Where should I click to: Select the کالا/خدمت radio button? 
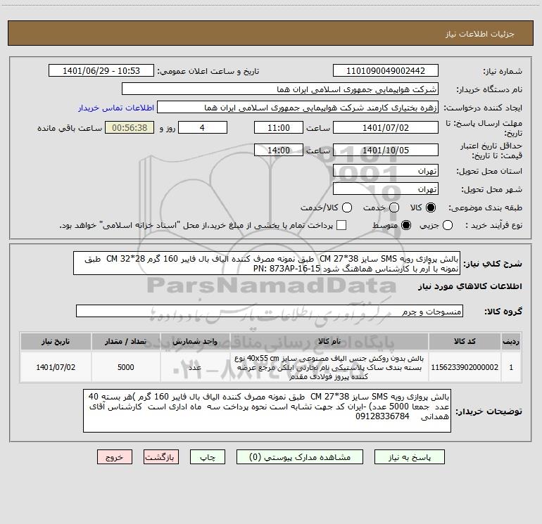click(x=347, y=207)
